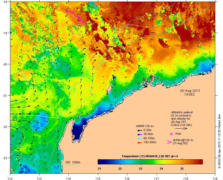The image size is (223, 180).
Task: Click the 80-150m depth label
Action: point(149,138)
